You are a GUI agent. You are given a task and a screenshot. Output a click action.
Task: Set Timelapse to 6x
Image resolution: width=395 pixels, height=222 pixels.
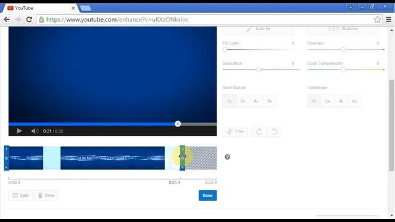[x=354, y=101]
